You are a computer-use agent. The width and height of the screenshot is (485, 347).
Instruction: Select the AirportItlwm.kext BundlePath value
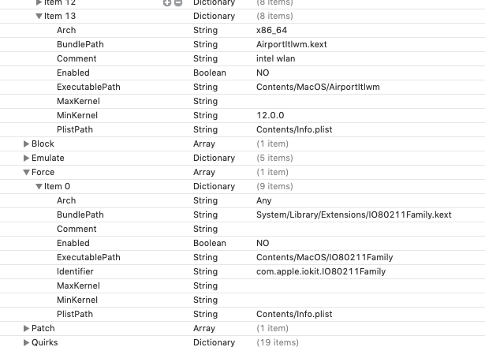tap(291, 44)
